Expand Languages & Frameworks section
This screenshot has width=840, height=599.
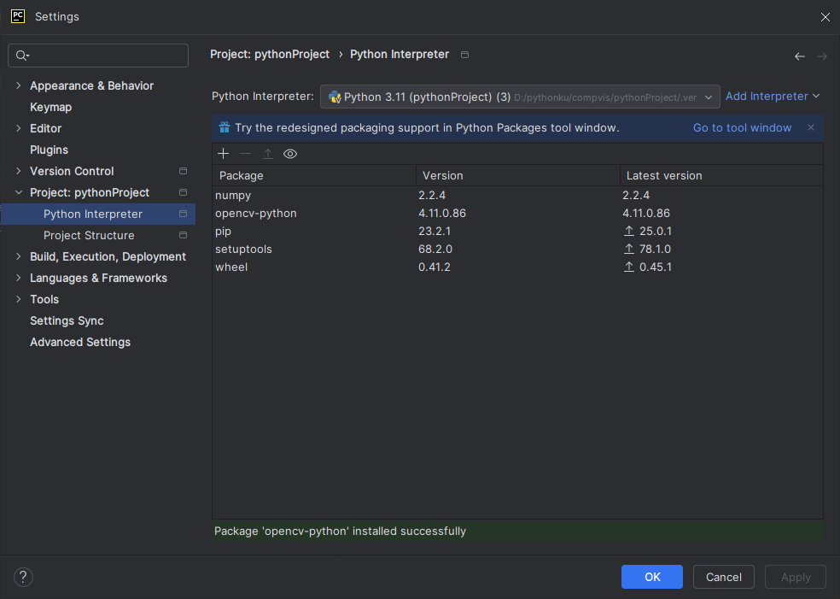point(19,278)
